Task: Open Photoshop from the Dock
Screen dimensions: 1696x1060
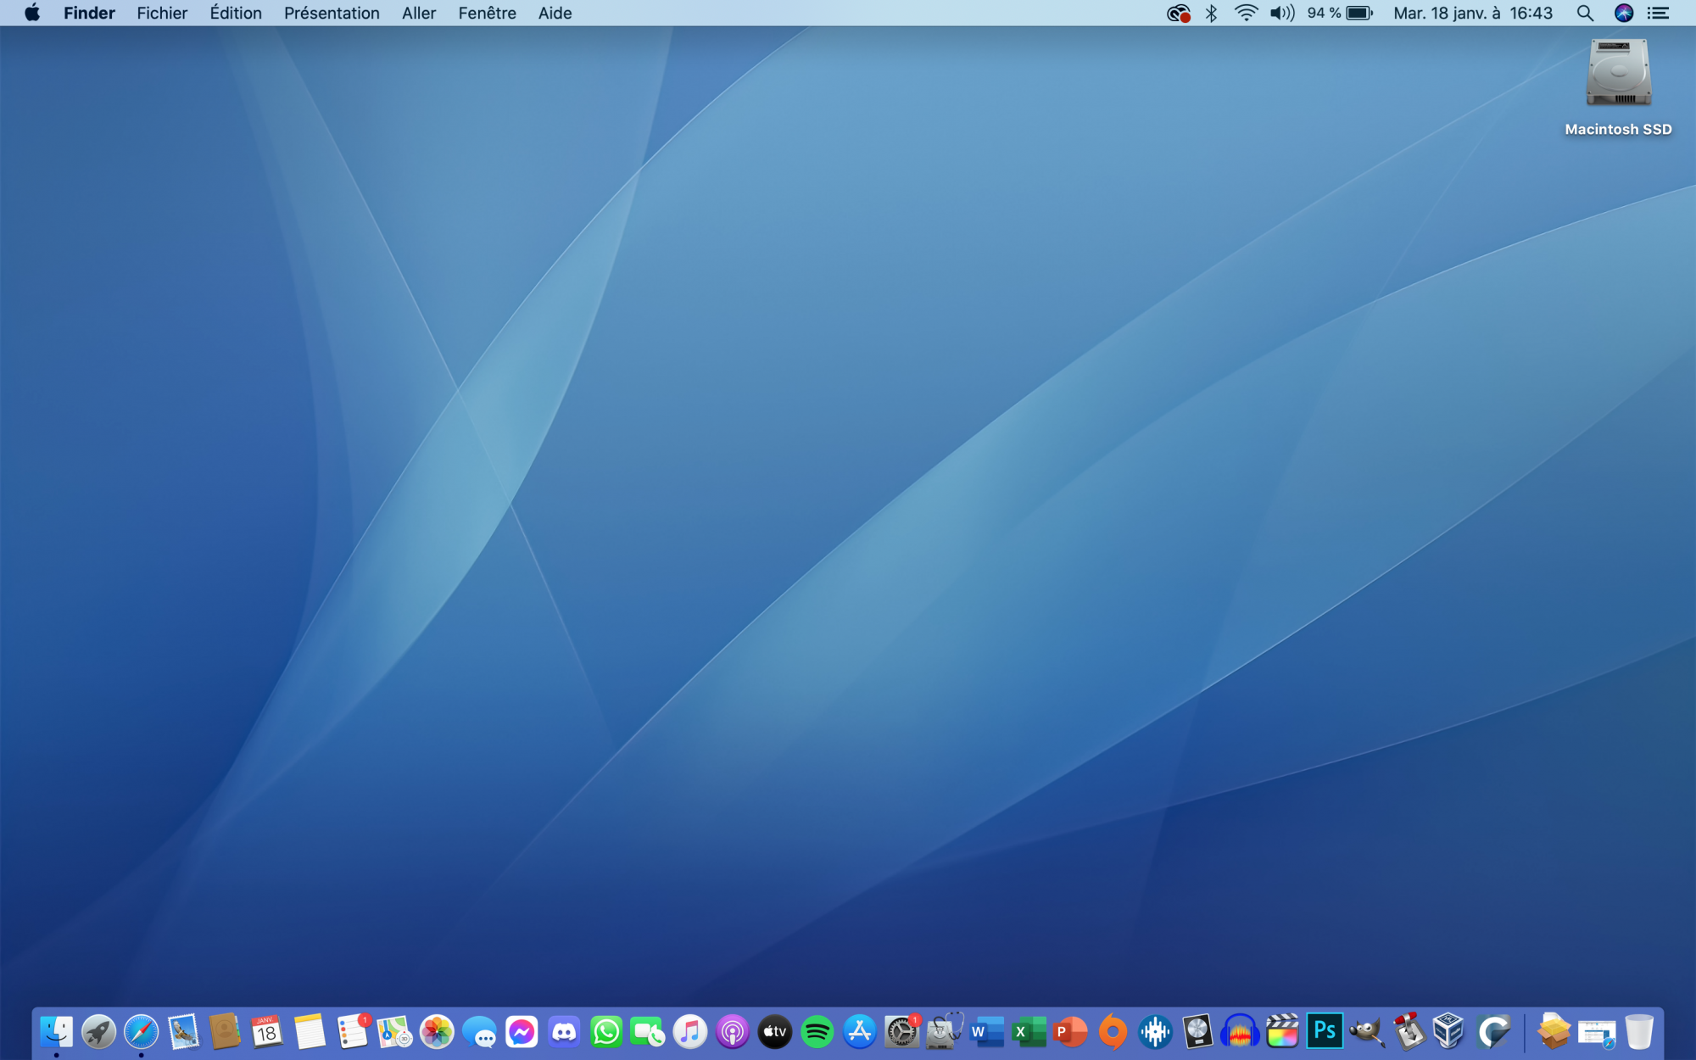Action: 1324,1032
